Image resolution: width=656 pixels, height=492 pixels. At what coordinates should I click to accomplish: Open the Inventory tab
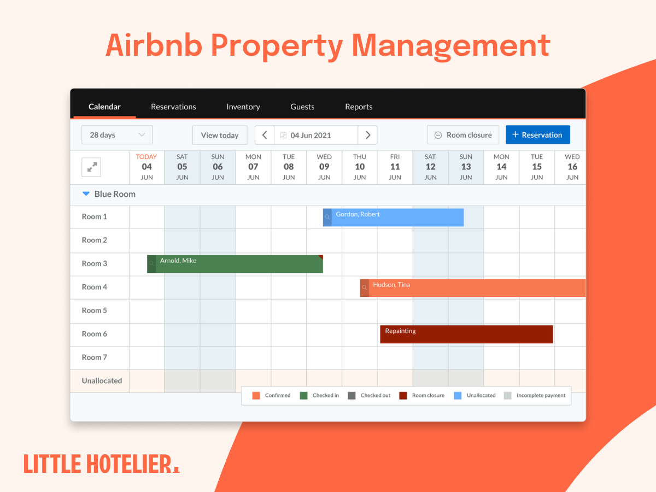(243, 107)
